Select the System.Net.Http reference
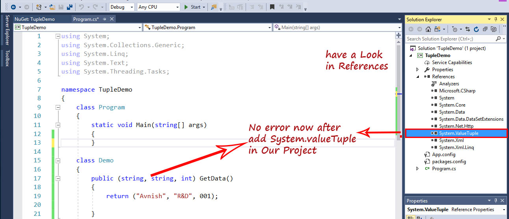Screen dimensions: 509x219 coord(456,126)
